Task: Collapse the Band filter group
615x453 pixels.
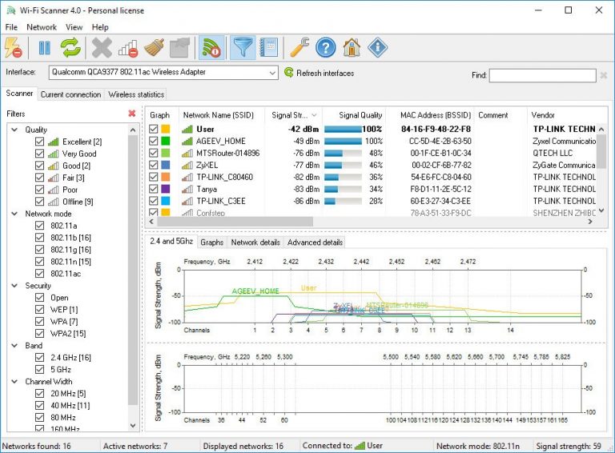Action: [15, 346]
